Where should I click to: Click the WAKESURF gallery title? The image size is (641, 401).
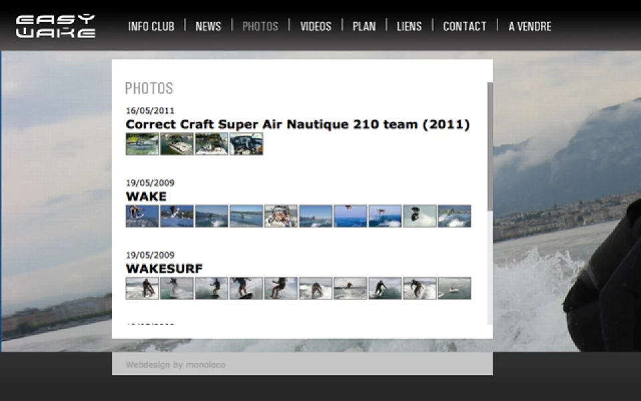point(164,269)
